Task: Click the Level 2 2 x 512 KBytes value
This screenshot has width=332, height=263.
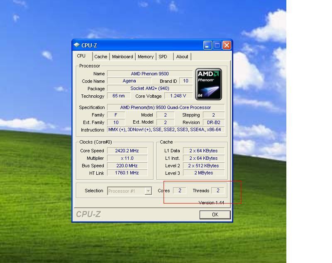Action: (x=203, y=166)
